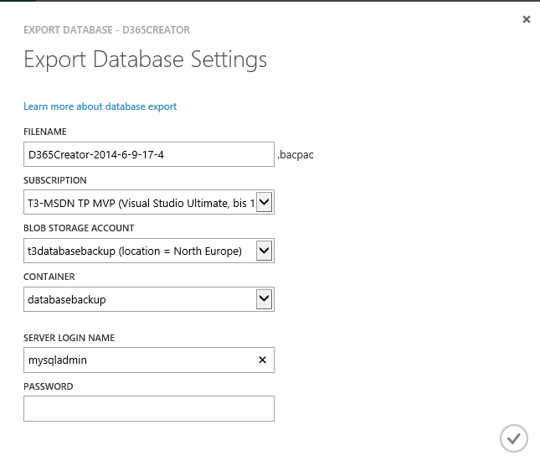Click the .bacpac extension text
The height and width of the screenshot is (461, 540).
tap(296, 155)
